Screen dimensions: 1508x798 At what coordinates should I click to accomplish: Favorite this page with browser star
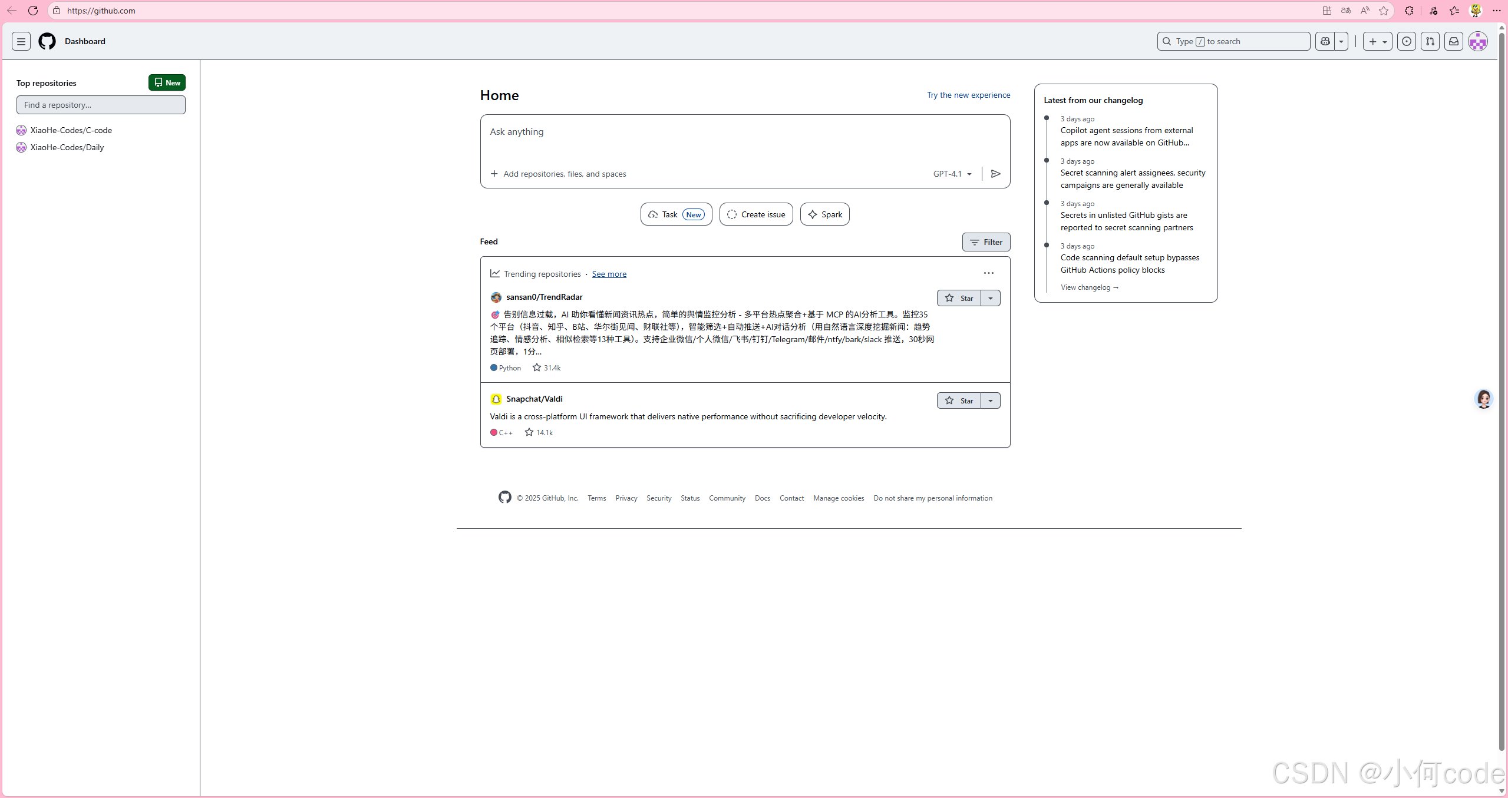1384,11
